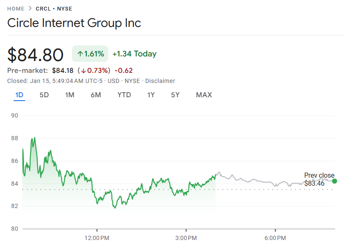
Task: Switch chart to YTD
Action: click(x=124, y=95)
